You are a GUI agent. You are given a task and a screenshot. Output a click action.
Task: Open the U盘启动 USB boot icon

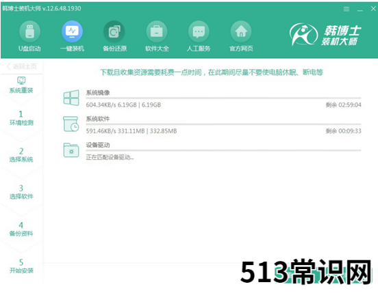tap(29, 31)
